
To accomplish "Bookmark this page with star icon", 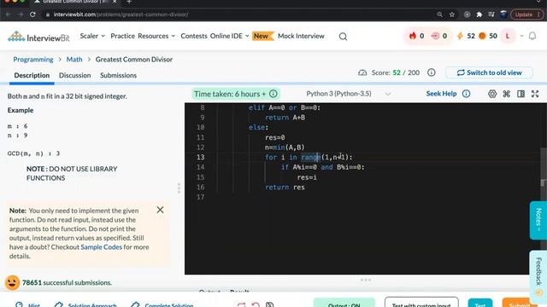I will click(452, 14).
